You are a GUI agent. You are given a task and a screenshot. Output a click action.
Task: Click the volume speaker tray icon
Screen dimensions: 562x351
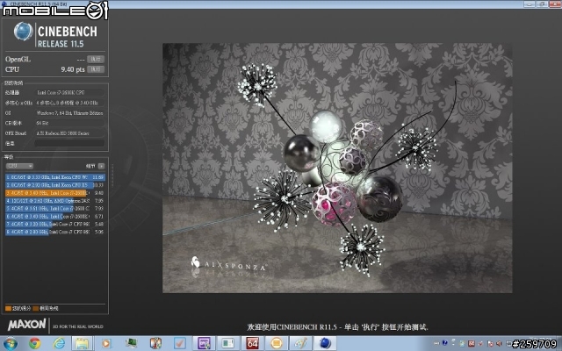499,343
